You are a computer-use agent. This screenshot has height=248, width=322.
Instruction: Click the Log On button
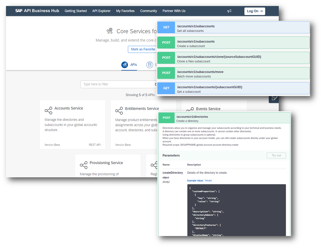coord(255,11)
